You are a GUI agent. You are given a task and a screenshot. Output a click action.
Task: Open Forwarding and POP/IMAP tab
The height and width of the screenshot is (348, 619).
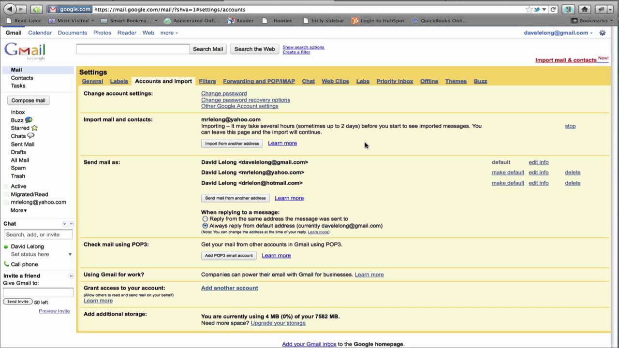point(259,81)
